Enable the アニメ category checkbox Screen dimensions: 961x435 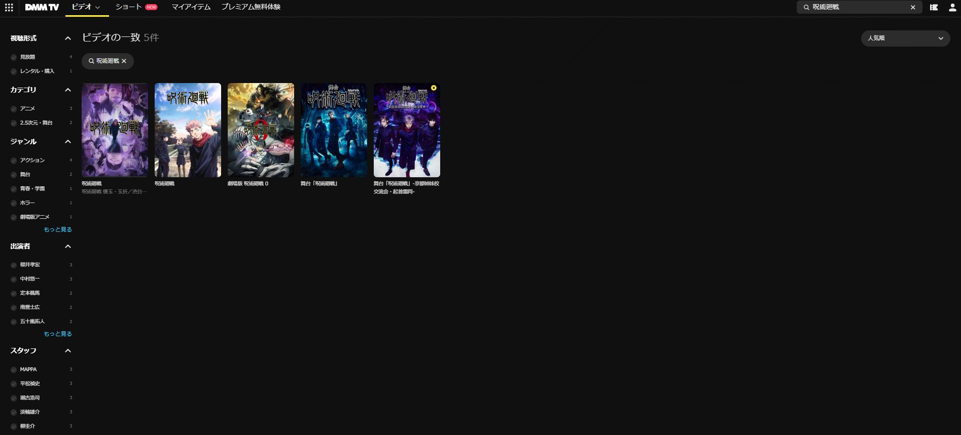pyautogui.click(x=14, y=109)
